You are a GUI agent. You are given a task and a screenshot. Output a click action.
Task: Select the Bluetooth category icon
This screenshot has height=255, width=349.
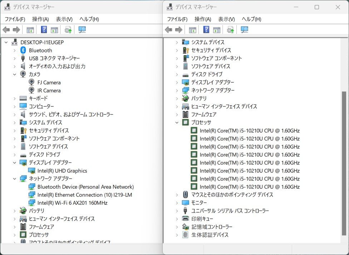(23, 50)
